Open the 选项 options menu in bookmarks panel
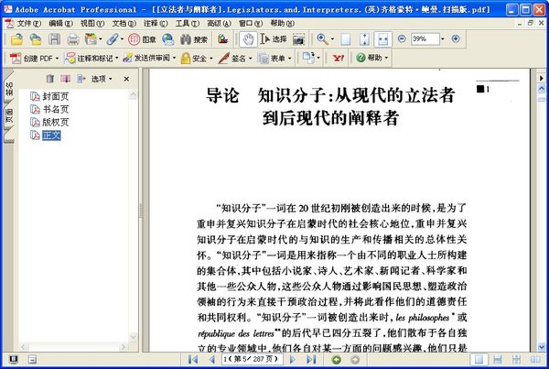Viewport: 549px width, 369px height. point(102,79)
